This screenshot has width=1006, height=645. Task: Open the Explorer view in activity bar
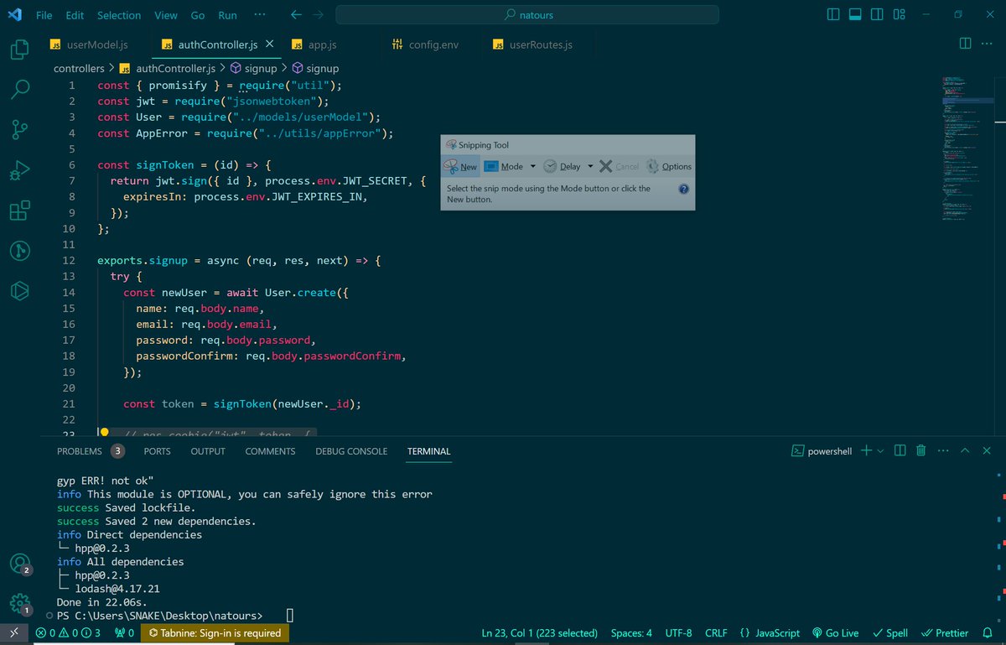pos(19,49)
